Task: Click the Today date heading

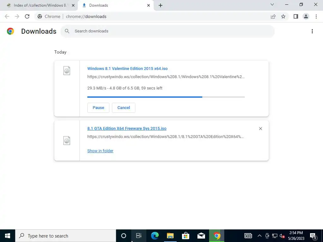Action: [60, 52]
